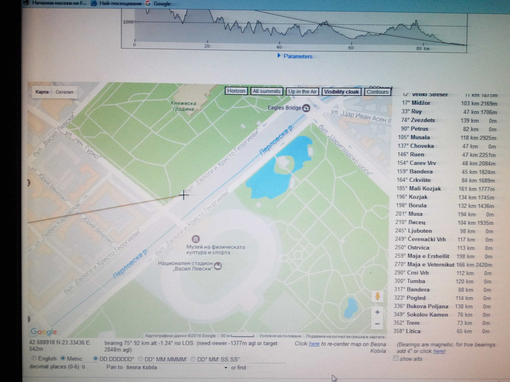Select the Metric units radio button
Image resolution: width=510 pixels, height=382 pixels.
(63, 358)
